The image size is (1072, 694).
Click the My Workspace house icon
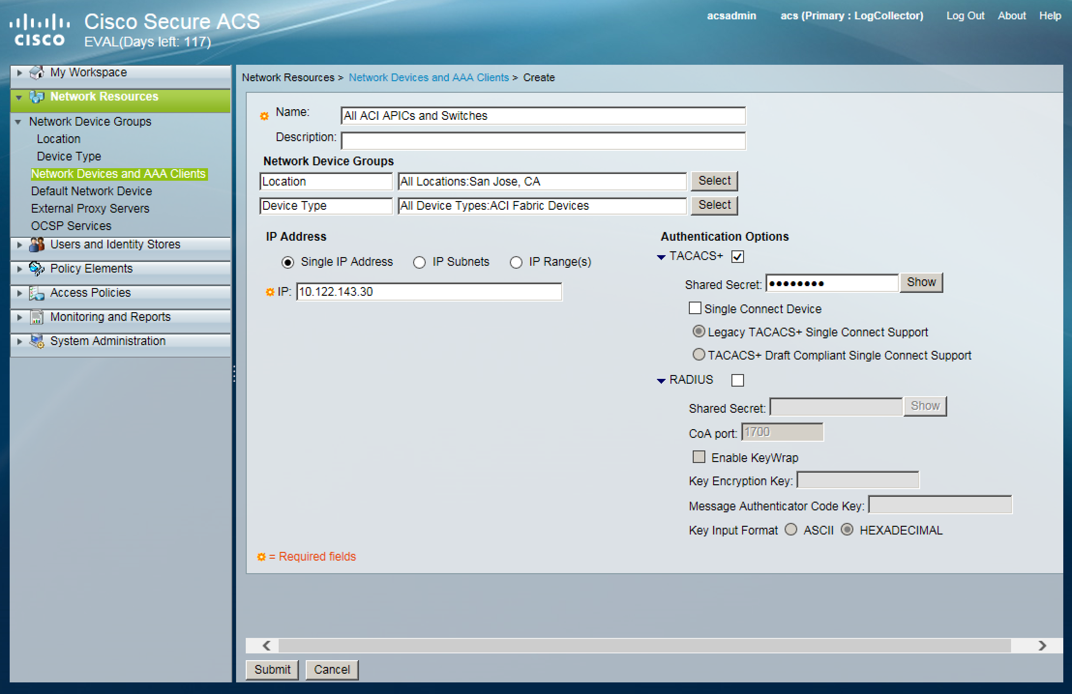37,72
